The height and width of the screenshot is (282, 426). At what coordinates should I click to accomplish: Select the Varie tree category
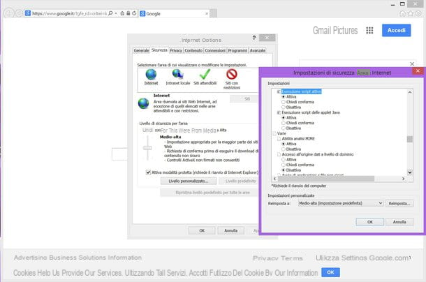(x=281, y=133)
